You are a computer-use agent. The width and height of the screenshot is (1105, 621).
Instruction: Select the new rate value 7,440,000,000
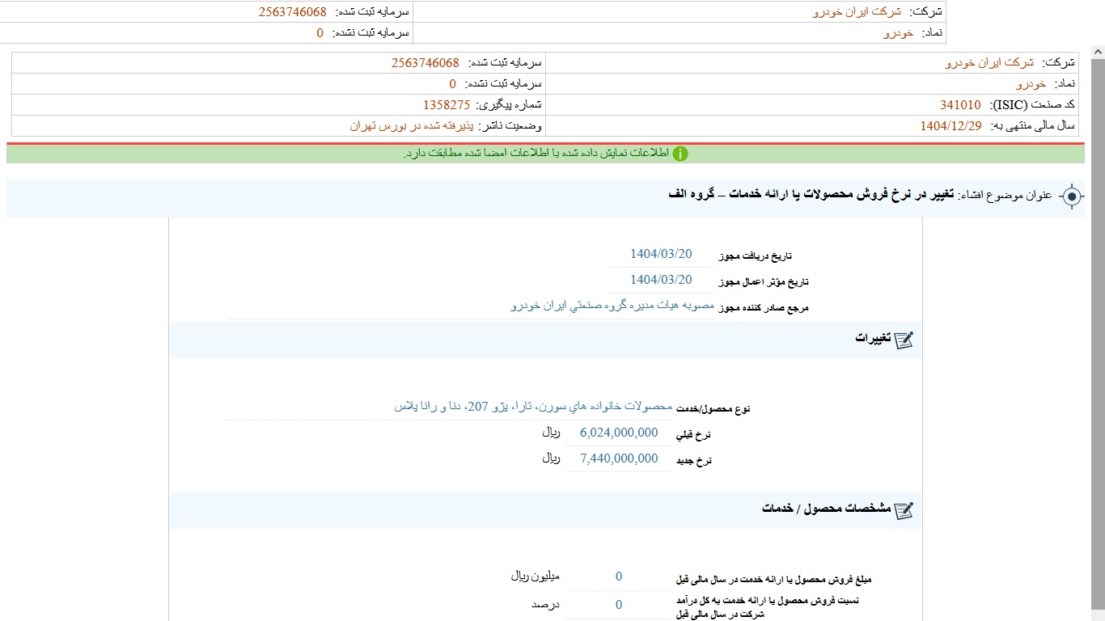pyautogui.click(x=619, y=458)
